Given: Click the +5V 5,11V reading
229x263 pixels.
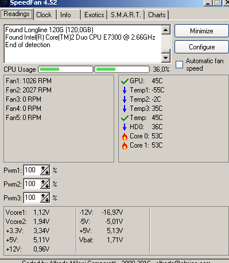Looking at the screenshot, I should click(x=28, y=240).
